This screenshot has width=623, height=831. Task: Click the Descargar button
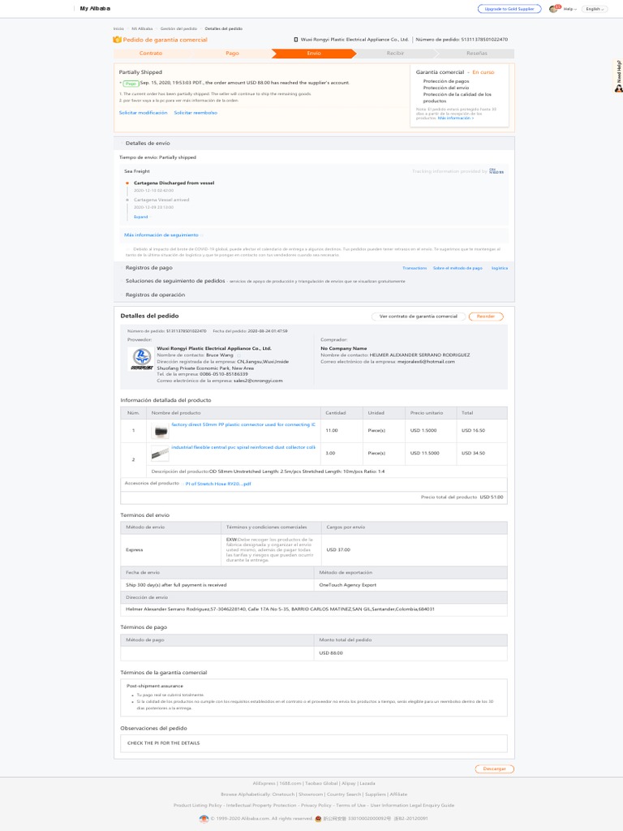[494, 769]
